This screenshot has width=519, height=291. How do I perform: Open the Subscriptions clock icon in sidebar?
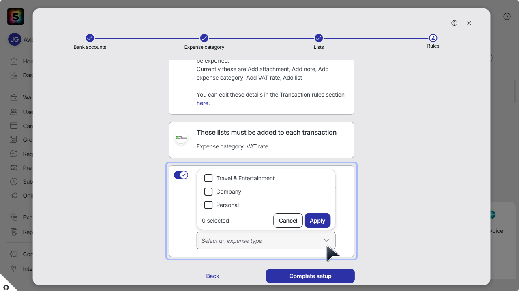click(x=14, y=181)
